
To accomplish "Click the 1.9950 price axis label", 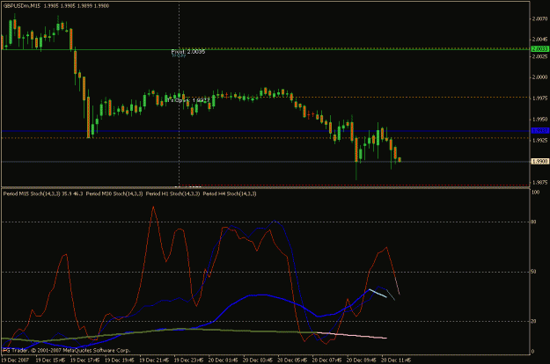I will click(x=539, y=119).
